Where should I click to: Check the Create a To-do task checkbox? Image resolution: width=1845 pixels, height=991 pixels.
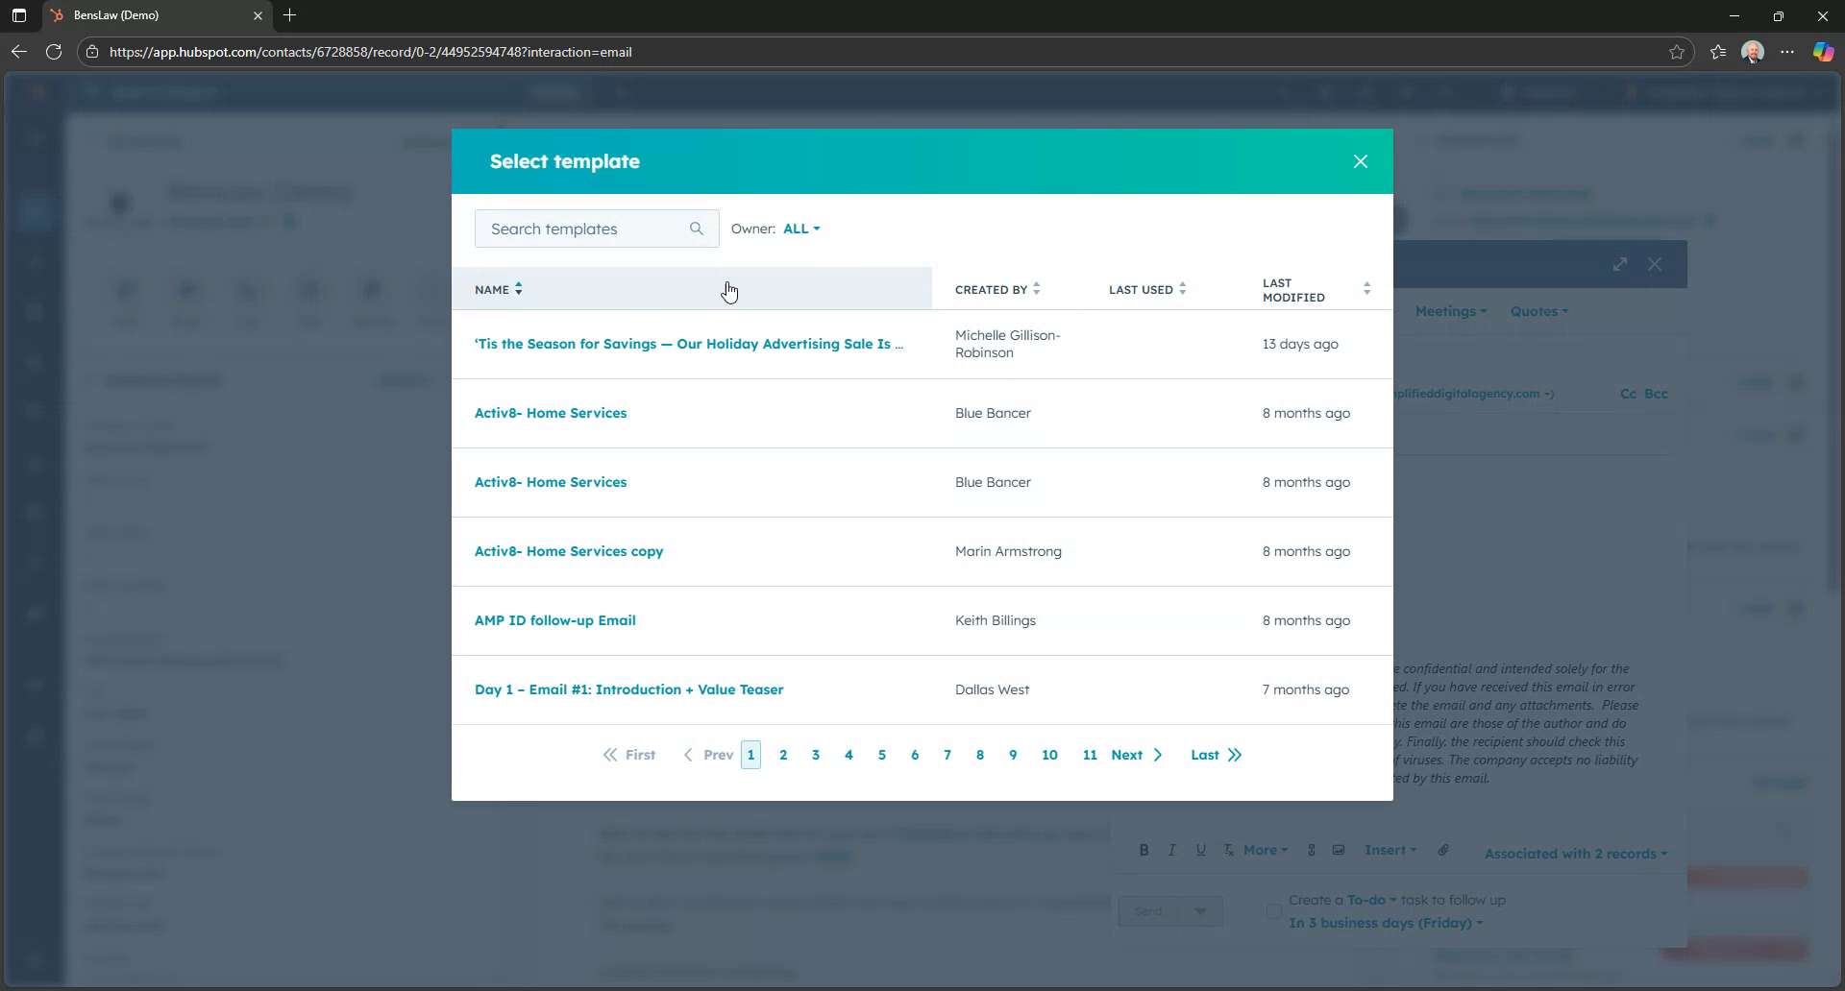point(1273,910)
